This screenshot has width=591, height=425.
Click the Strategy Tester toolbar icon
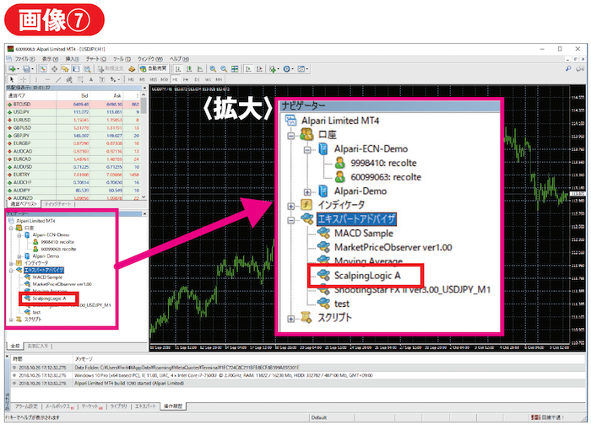click(x=87, y=69)
